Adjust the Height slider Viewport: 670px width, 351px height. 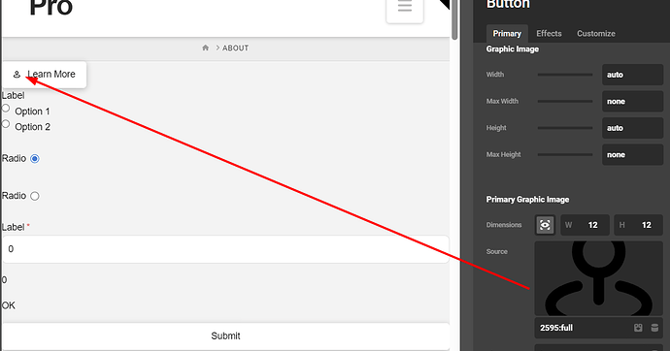[x=565, y=128]
